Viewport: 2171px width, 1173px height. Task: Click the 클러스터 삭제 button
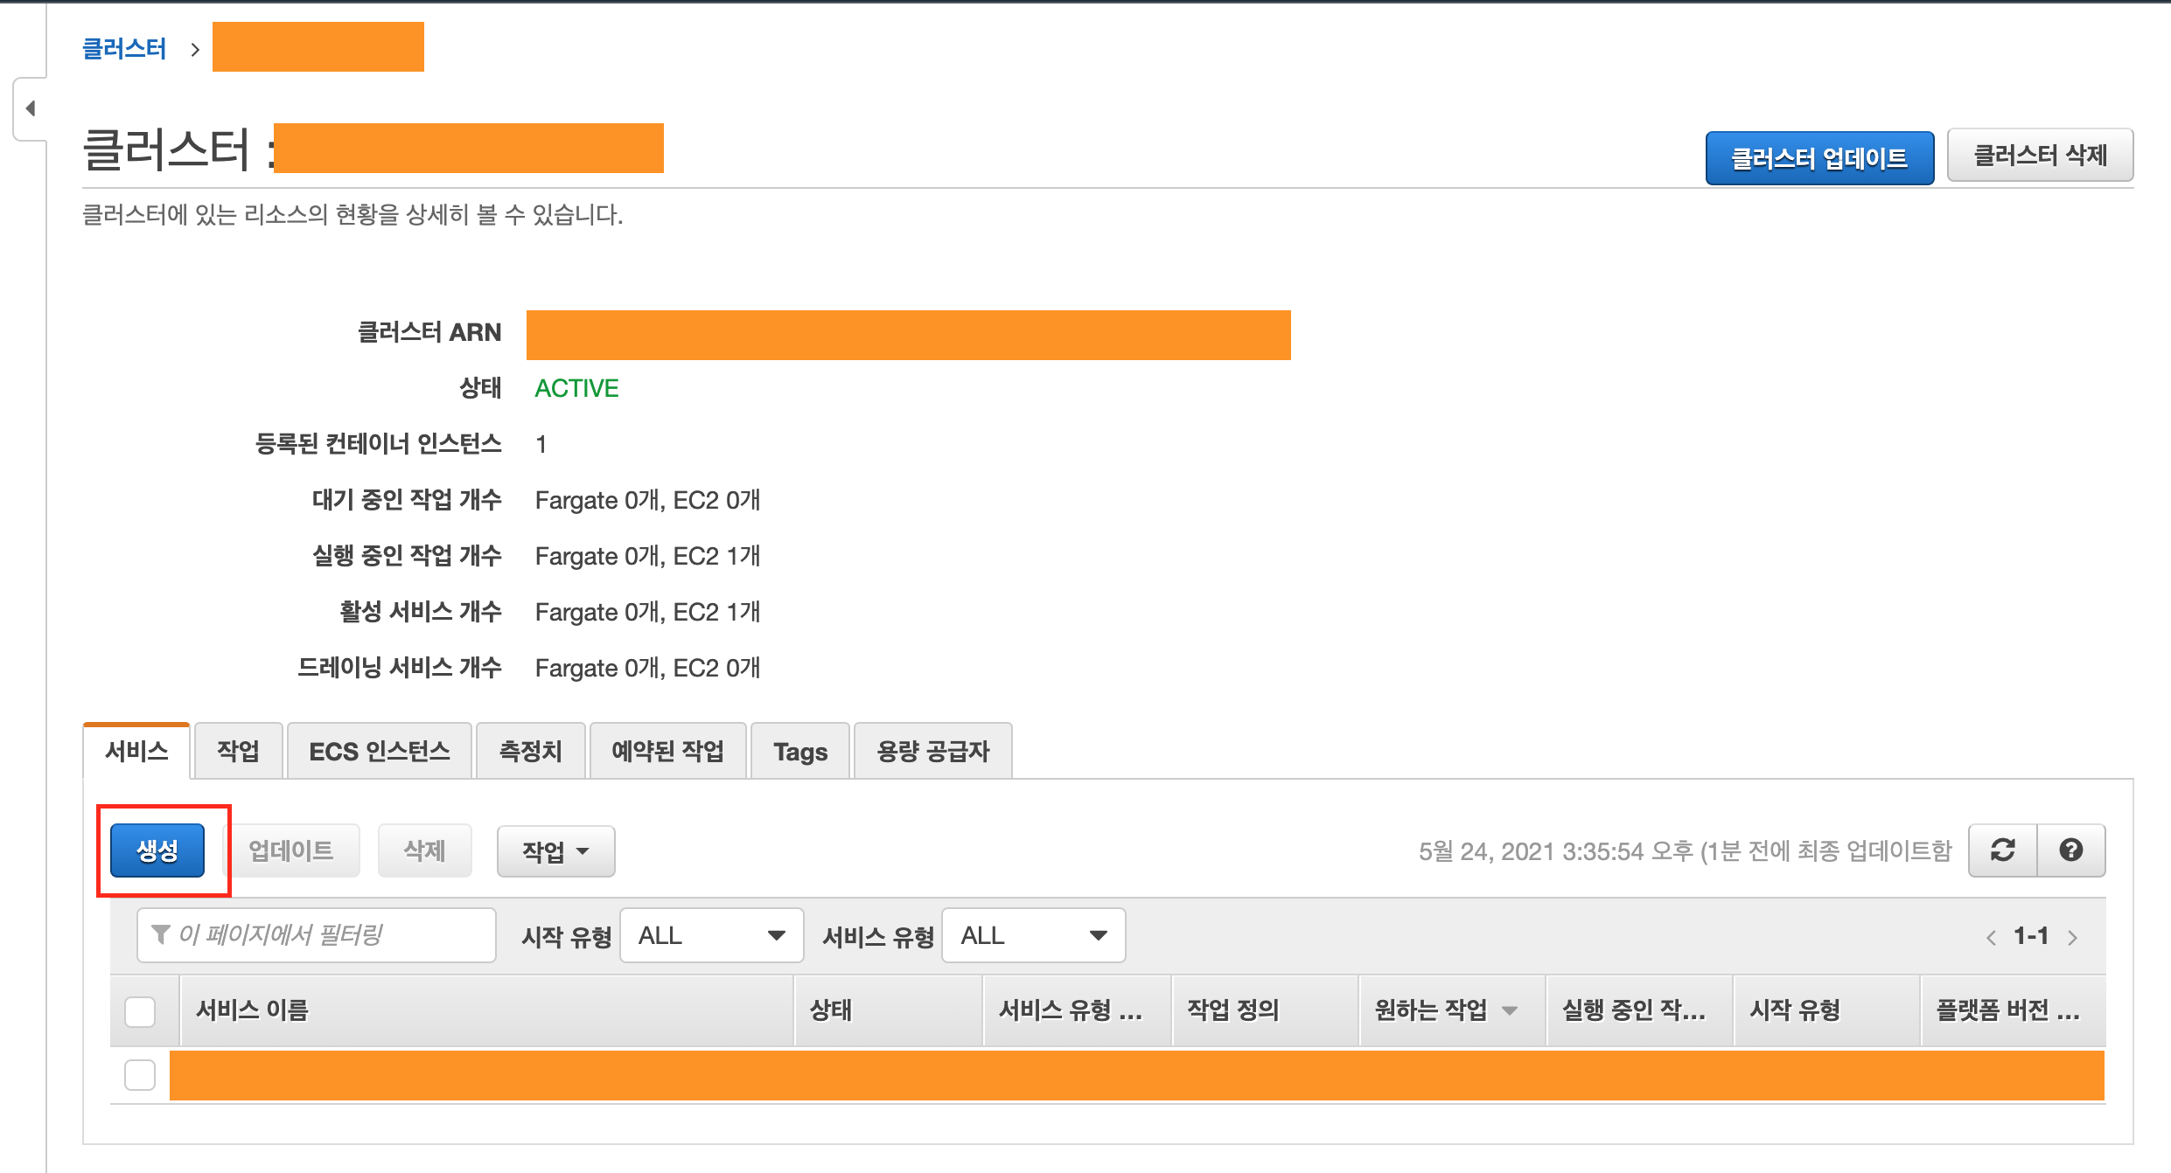click(2039, 156)
